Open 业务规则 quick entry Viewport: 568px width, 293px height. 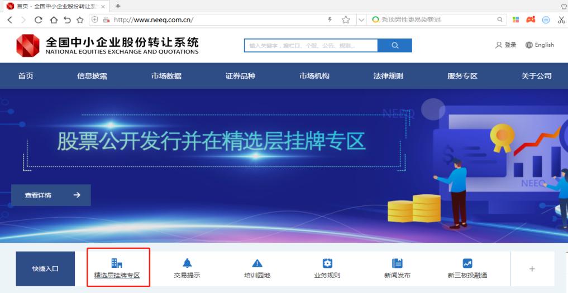pyautogui.click(x=327, y=275)
